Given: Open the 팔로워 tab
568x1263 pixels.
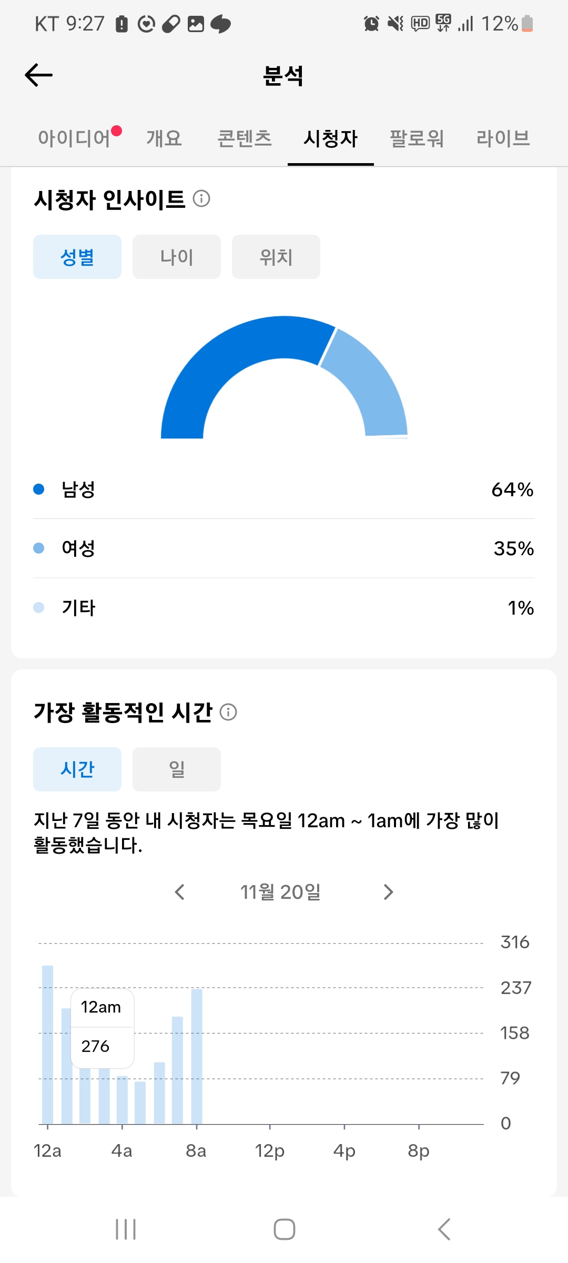Looking at the screenshot, I should [417, 138].
